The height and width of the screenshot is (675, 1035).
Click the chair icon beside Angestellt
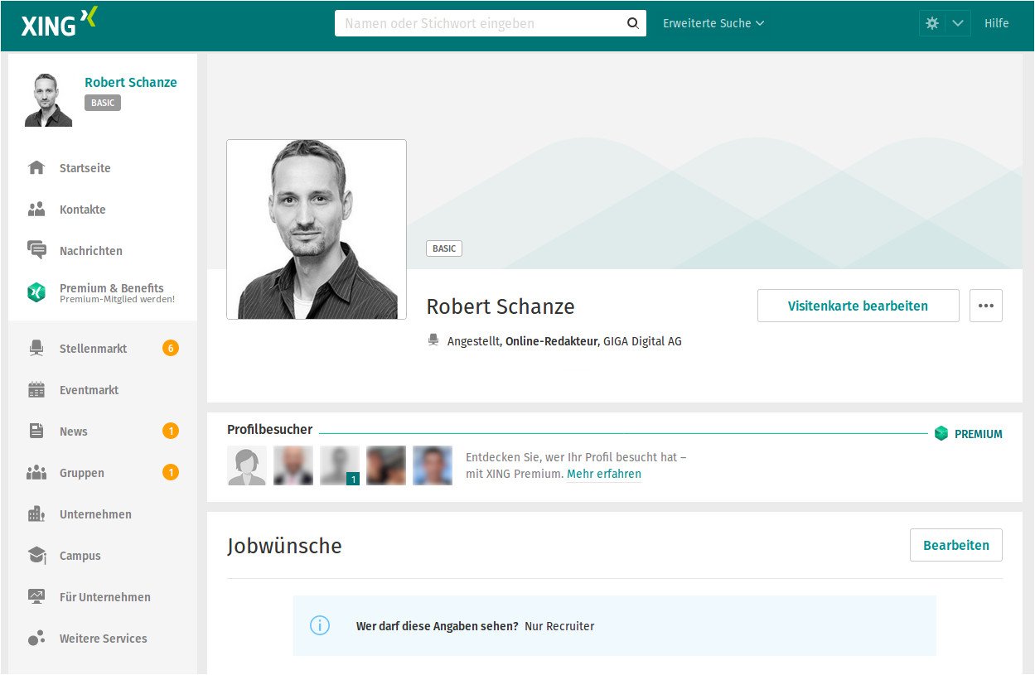(433, 340)
